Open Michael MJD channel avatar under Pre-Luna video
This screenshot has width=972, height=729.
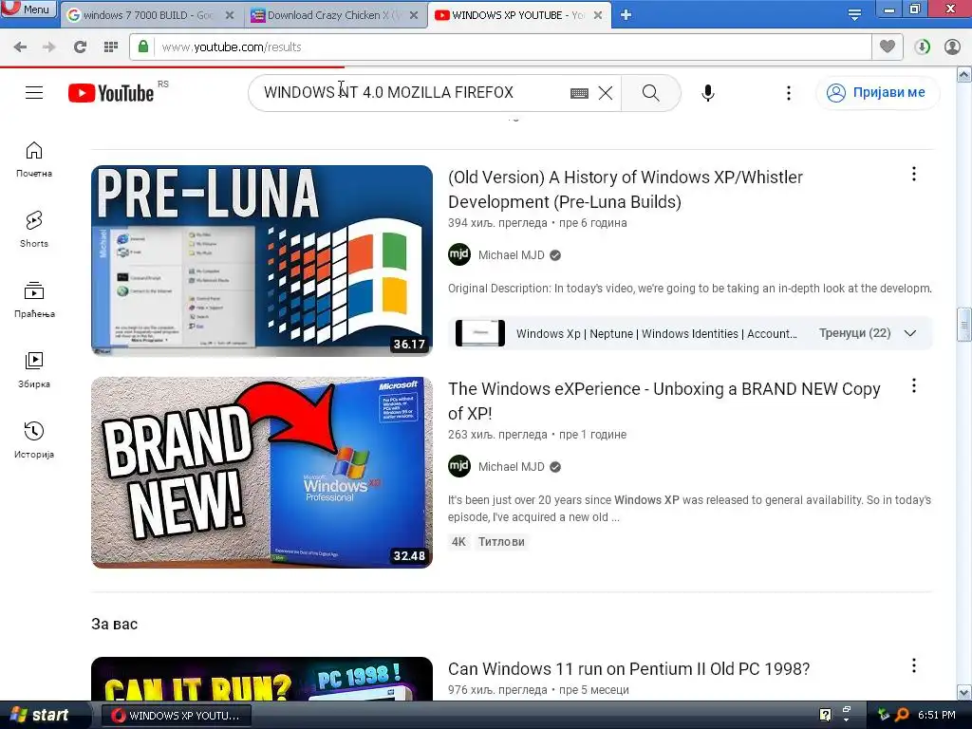[x=459, y=254]
